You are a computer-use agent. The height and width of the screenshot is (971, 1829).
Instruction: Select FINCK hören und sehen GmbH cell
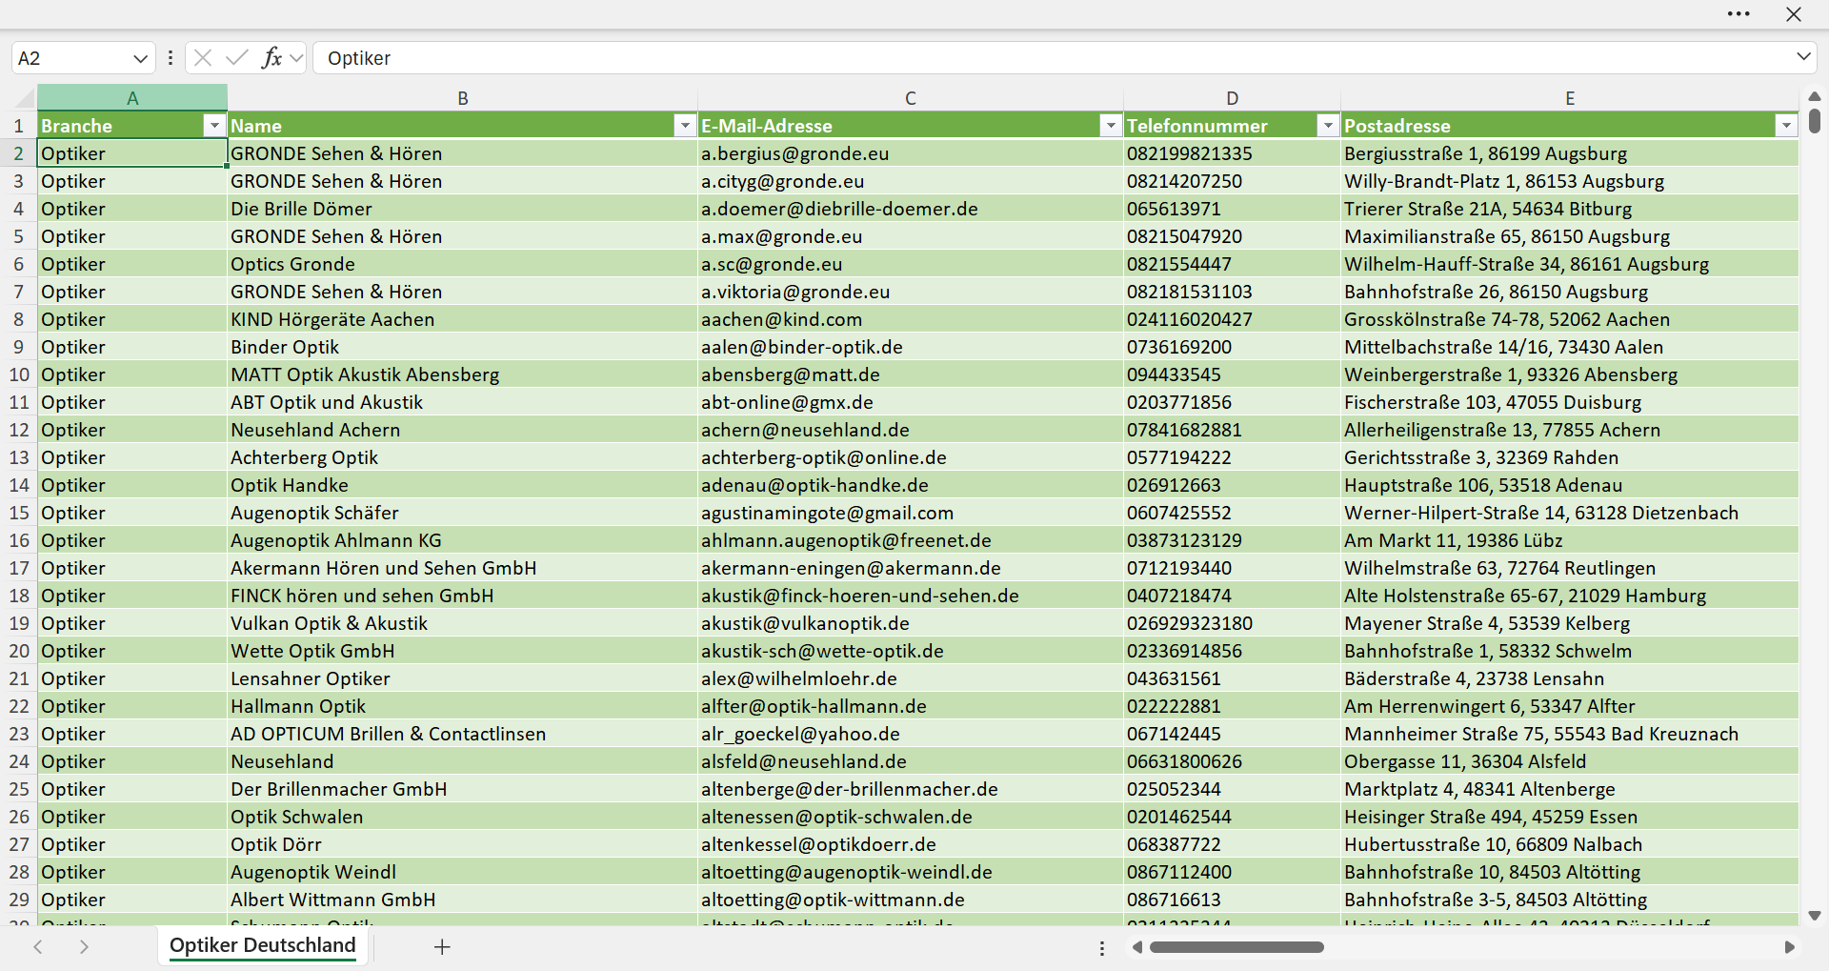tap(463, 596)
